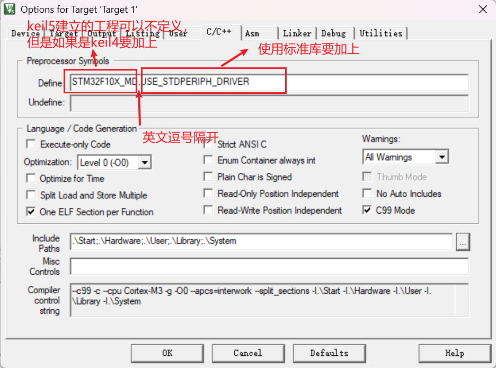
Task: Open the Listing tab
Action: coord(143,33)
